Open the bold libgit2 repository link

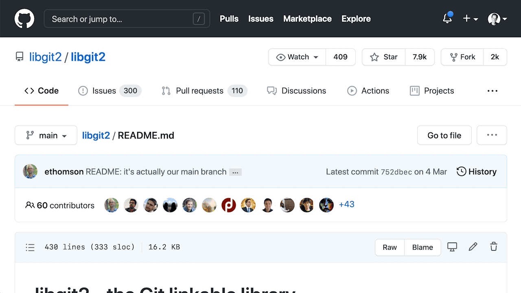[88, 57]
